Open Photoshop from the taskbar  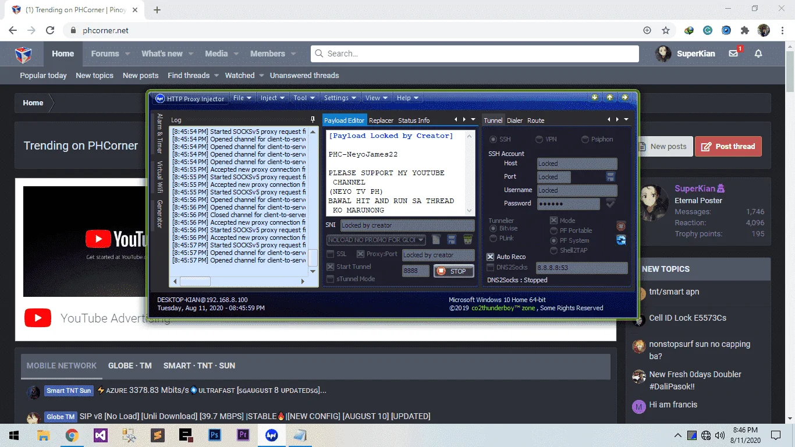[215, 435]
